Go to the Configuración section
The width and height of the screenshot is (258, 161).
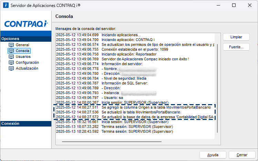[27, 62]
